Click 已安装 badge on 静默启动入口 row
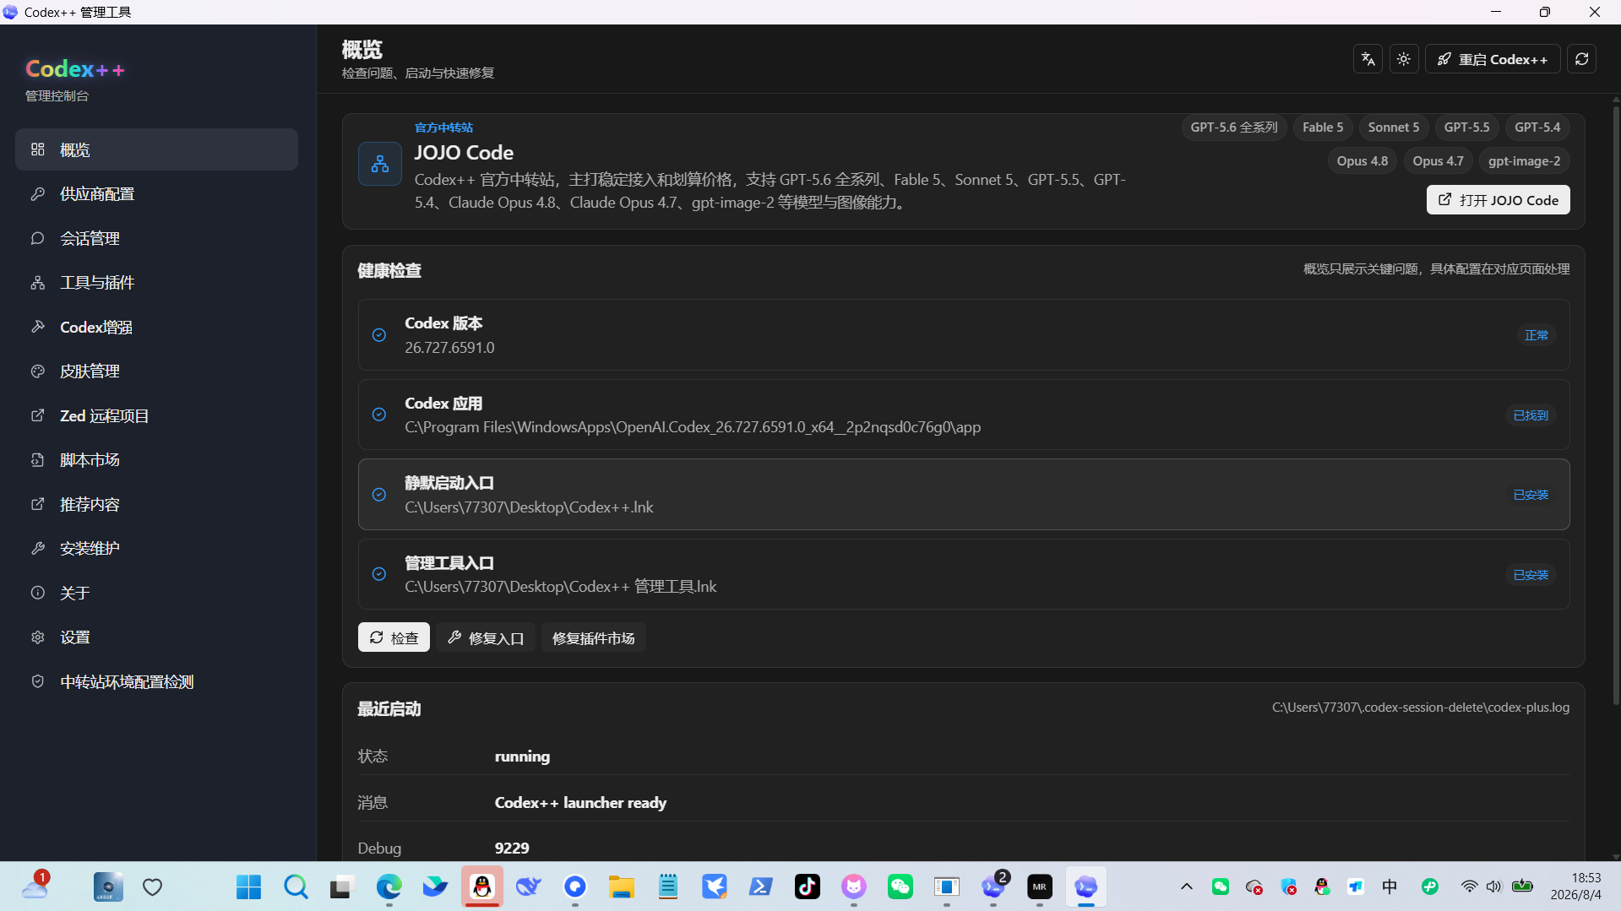The image size is (1621, 911). (1531, 495)
